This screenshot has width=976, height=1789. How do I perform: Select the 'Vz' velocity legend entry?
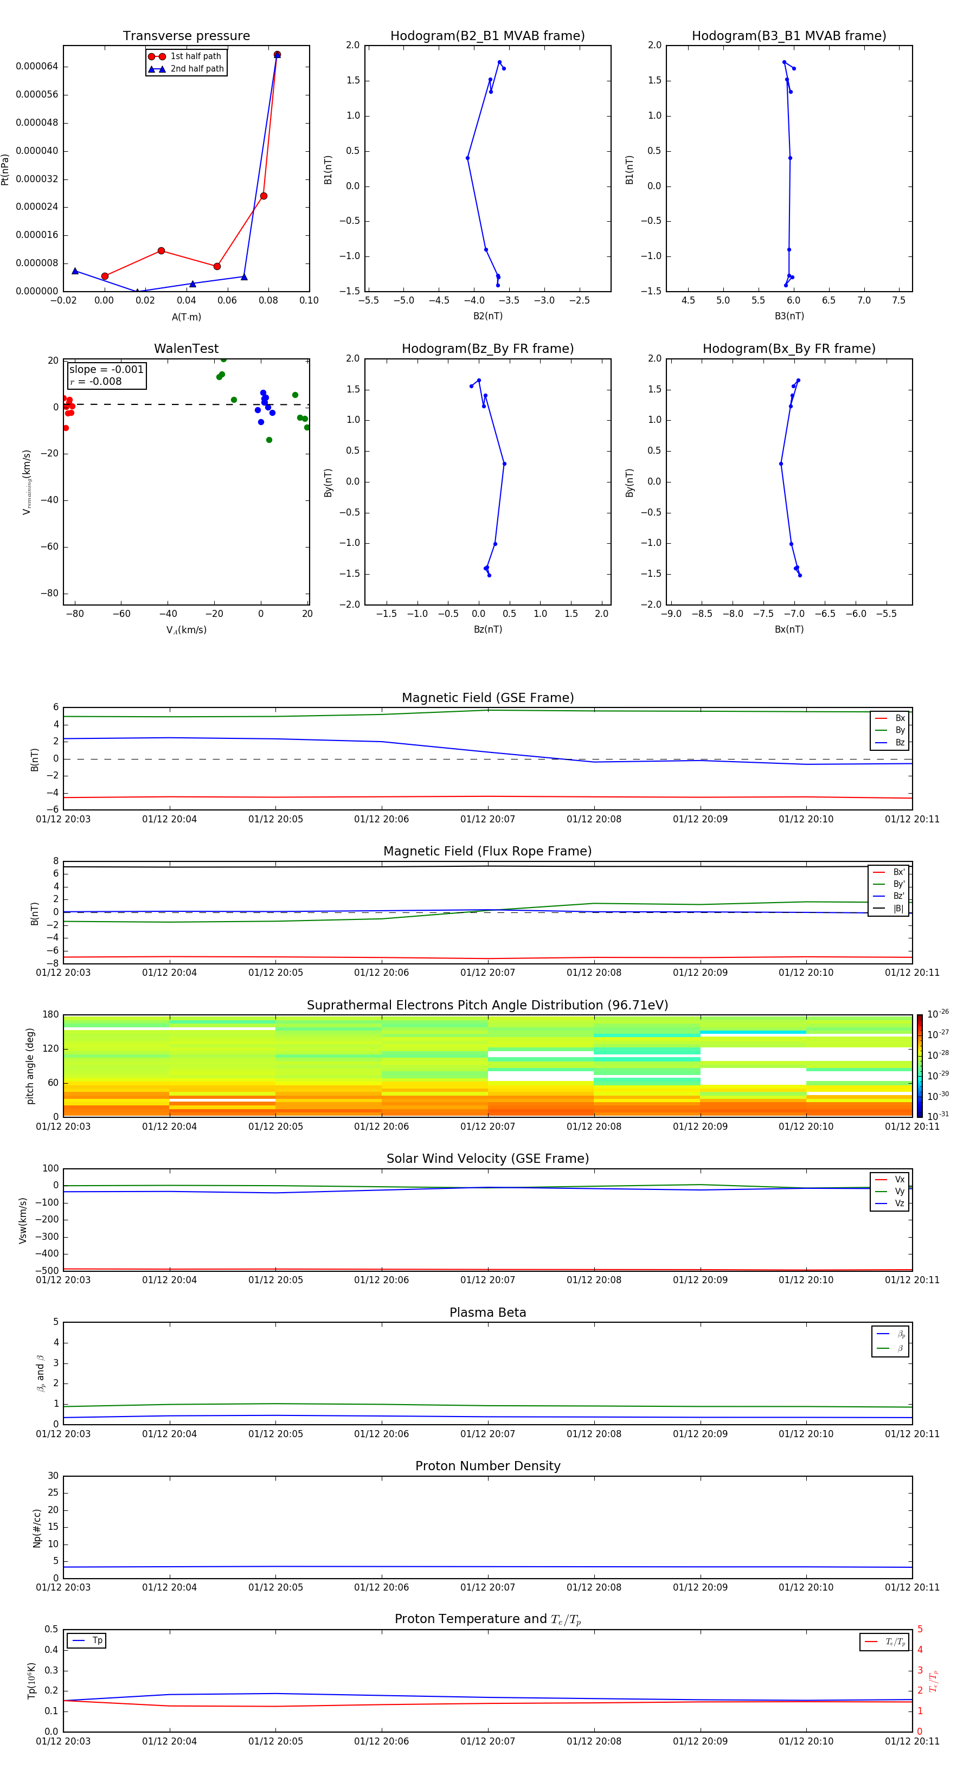890,1204
